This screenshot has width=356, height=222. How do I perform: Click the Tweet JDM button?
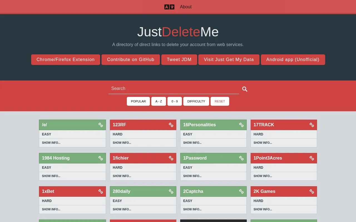tap(179, 60)
